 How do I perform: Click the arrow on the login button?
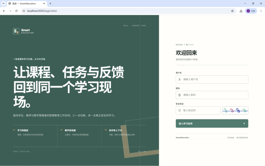click(x=244, y=124)
